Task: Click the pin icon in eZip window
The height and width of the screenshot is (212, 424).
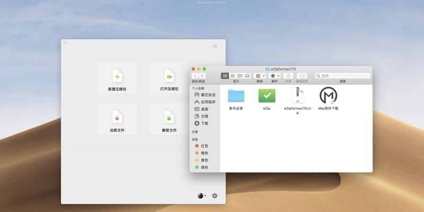Action: [215, 46]
